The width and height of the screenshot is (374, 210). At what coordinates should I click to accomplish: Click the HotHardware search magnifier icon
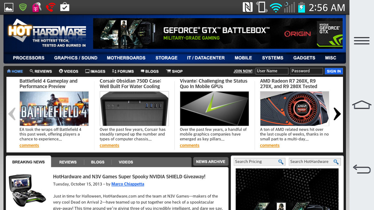pyautogui.click(x=336, y=162)
